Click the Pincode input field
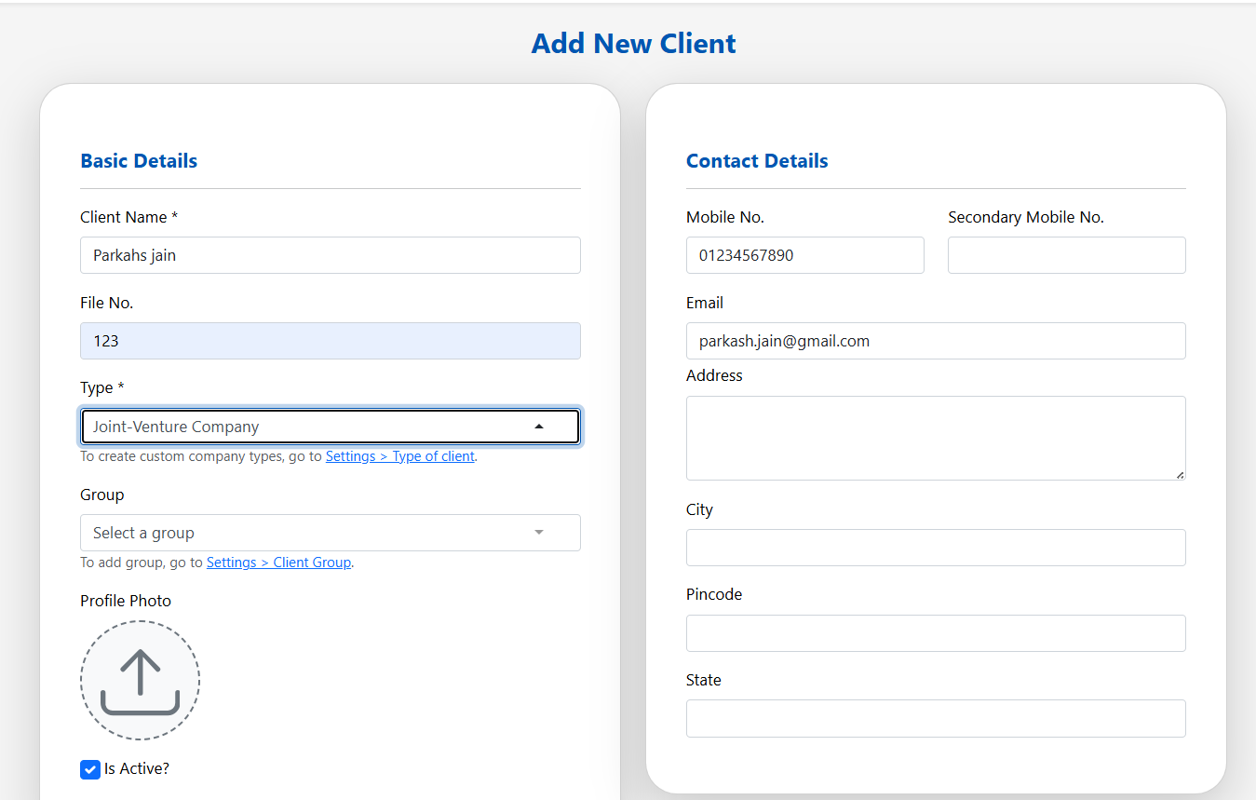This screenshot has height=800, width=1256. coord(936,632)
